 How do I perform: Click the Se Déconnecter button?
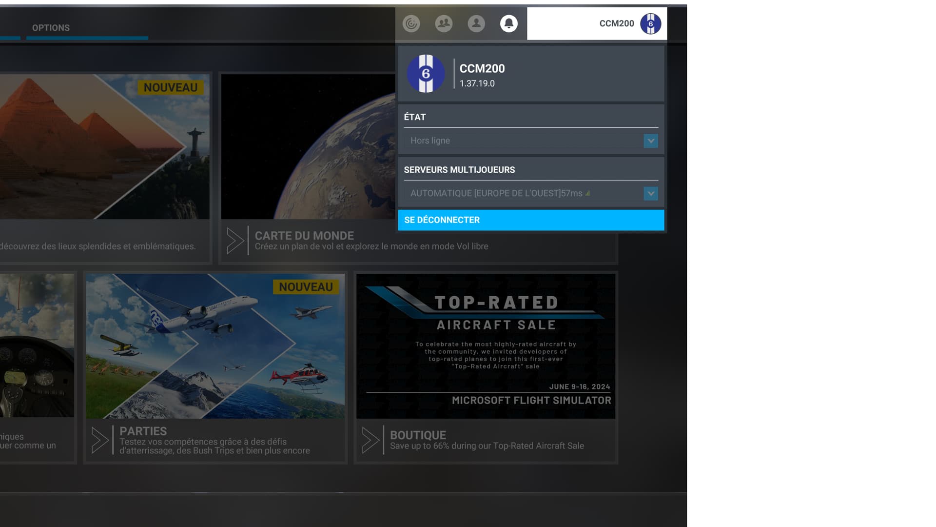(531, 220)
